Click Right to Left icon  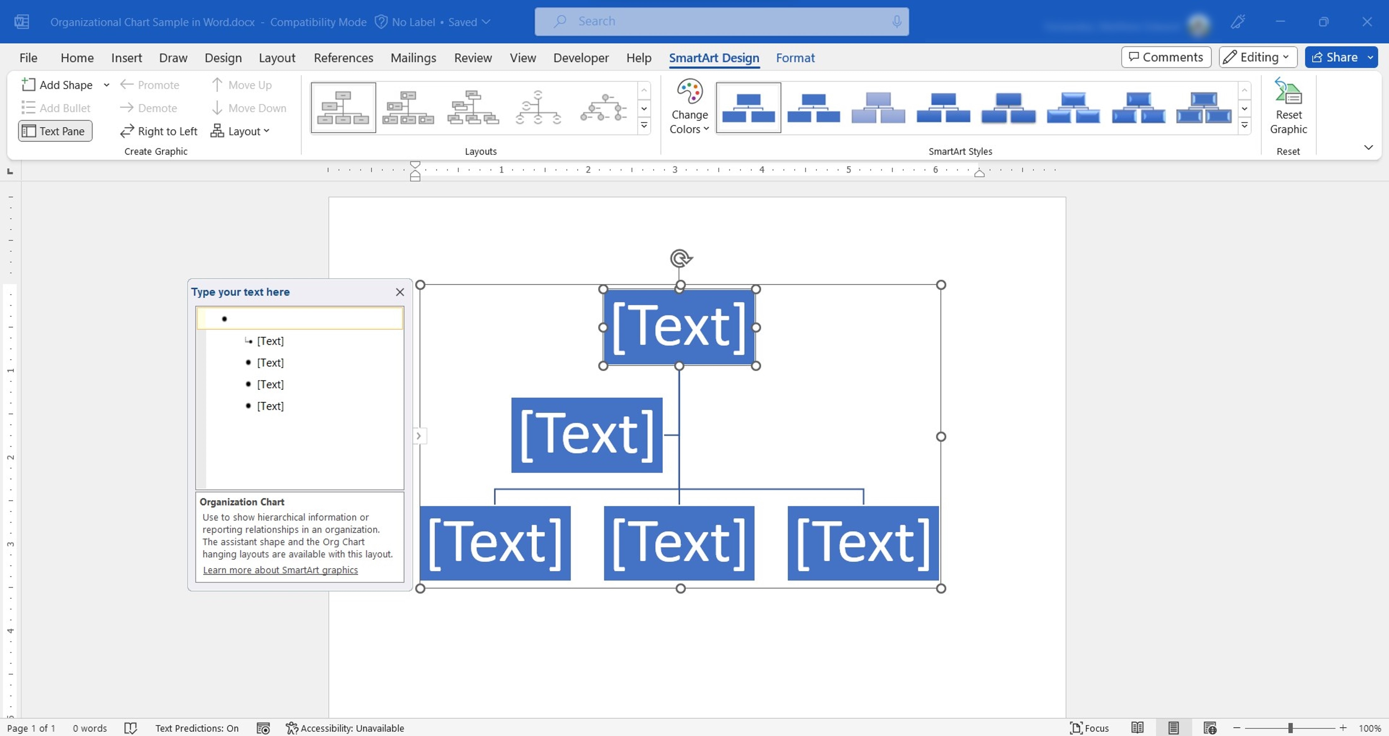coord(127,131)
